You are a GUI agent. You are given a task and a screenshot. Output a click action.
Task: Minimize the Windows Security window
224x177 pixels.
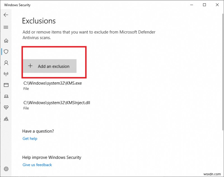[x=192, y=5]
